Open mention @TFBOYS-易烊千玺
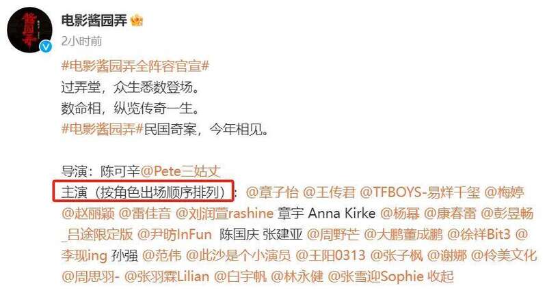The height and width of the screenshot is (290, 547). pos(420,192)
